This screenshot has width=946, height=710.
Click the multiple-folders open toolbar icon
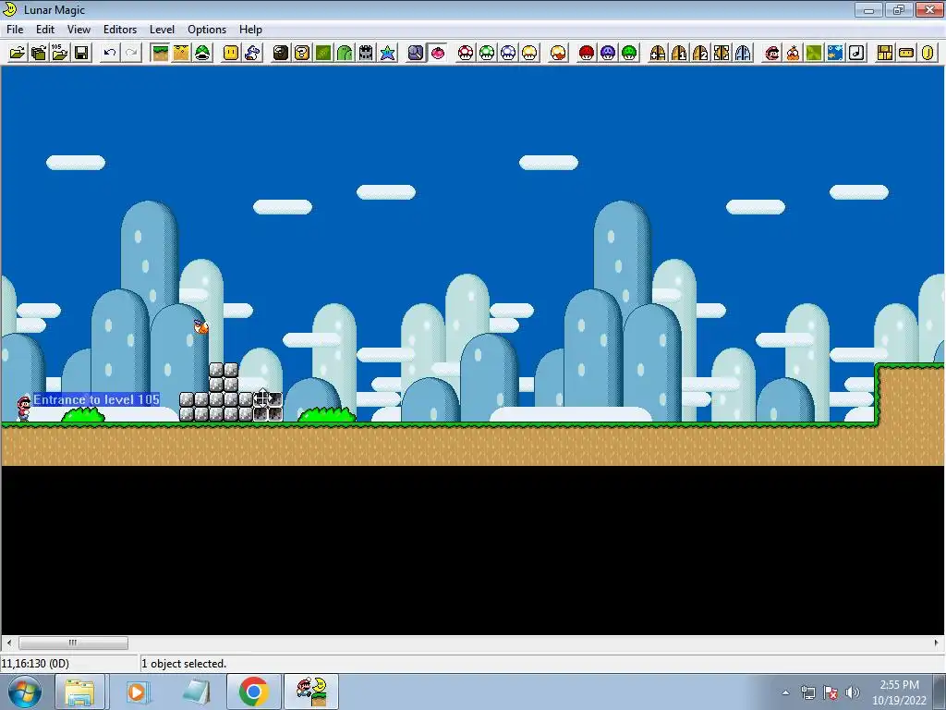[39, 53]
